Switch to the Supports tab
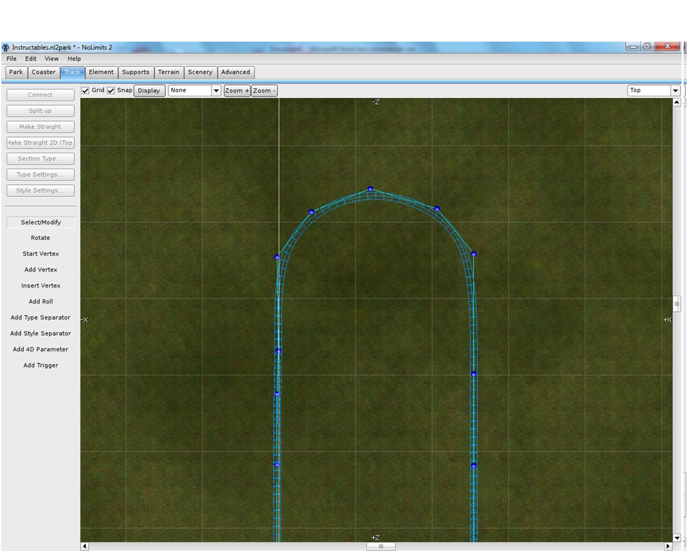 136,72
